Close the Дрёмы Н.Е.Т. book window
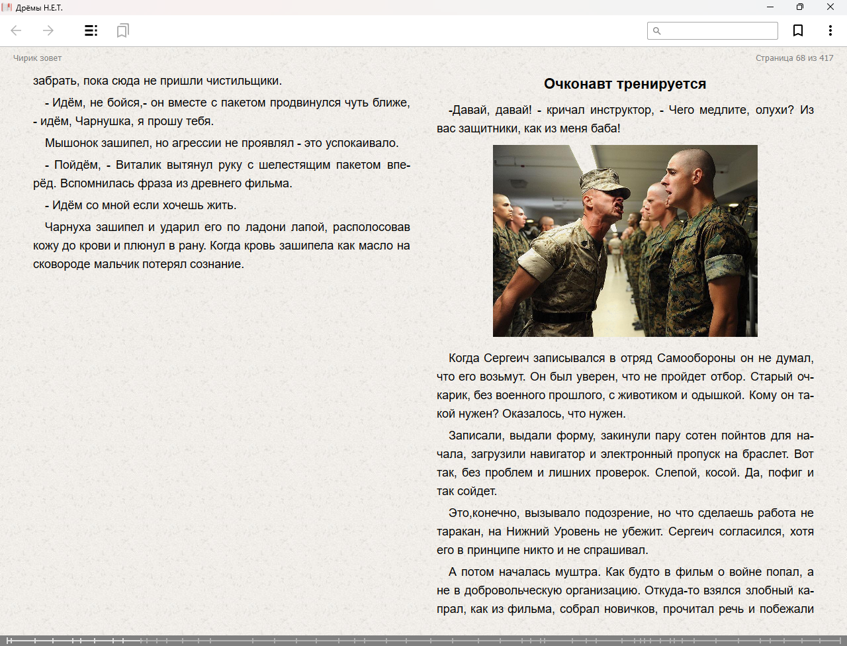 click(830, 7)
